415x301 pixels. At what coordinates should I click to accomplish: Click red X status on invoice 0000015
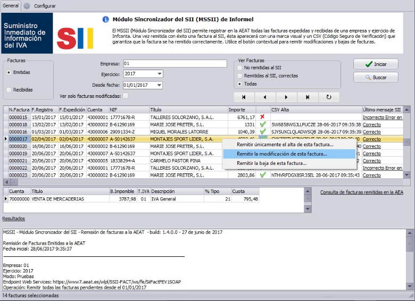(x=262, y=116)
